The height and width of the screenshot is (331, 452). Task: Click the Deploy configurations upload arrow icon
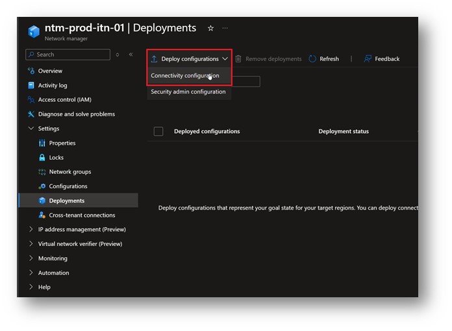154,59
